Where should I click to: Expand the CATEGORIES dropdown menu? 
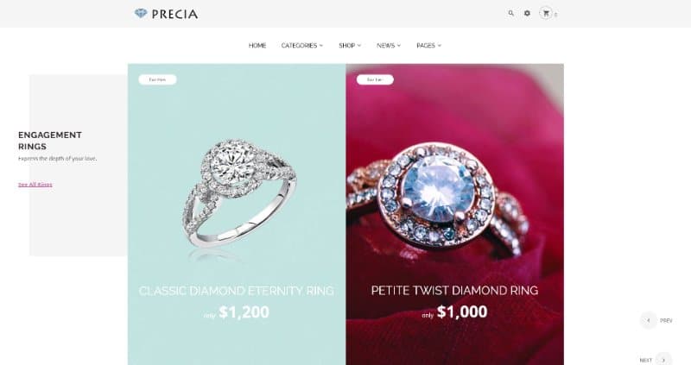pos(301,46)
